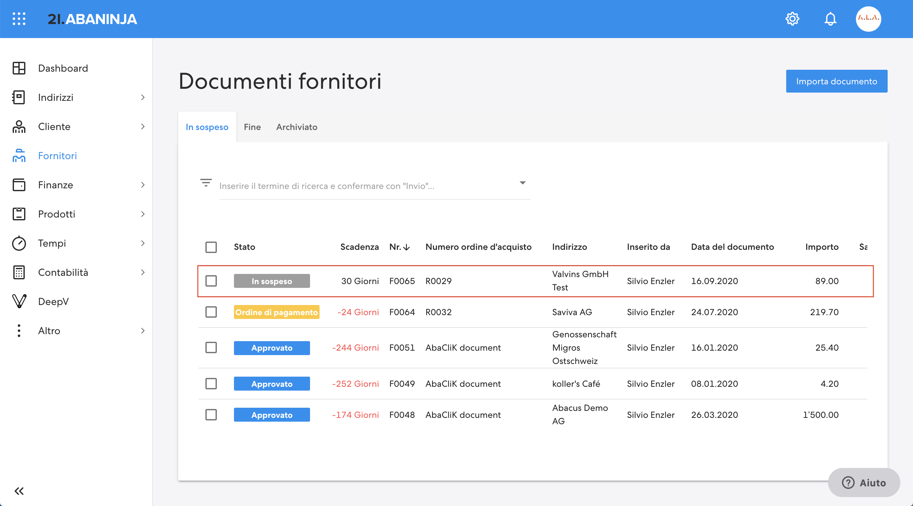Check the F0049 koller's Café checkbox
Viewport: 913px width, 506px height.
[x=211, y=383]
